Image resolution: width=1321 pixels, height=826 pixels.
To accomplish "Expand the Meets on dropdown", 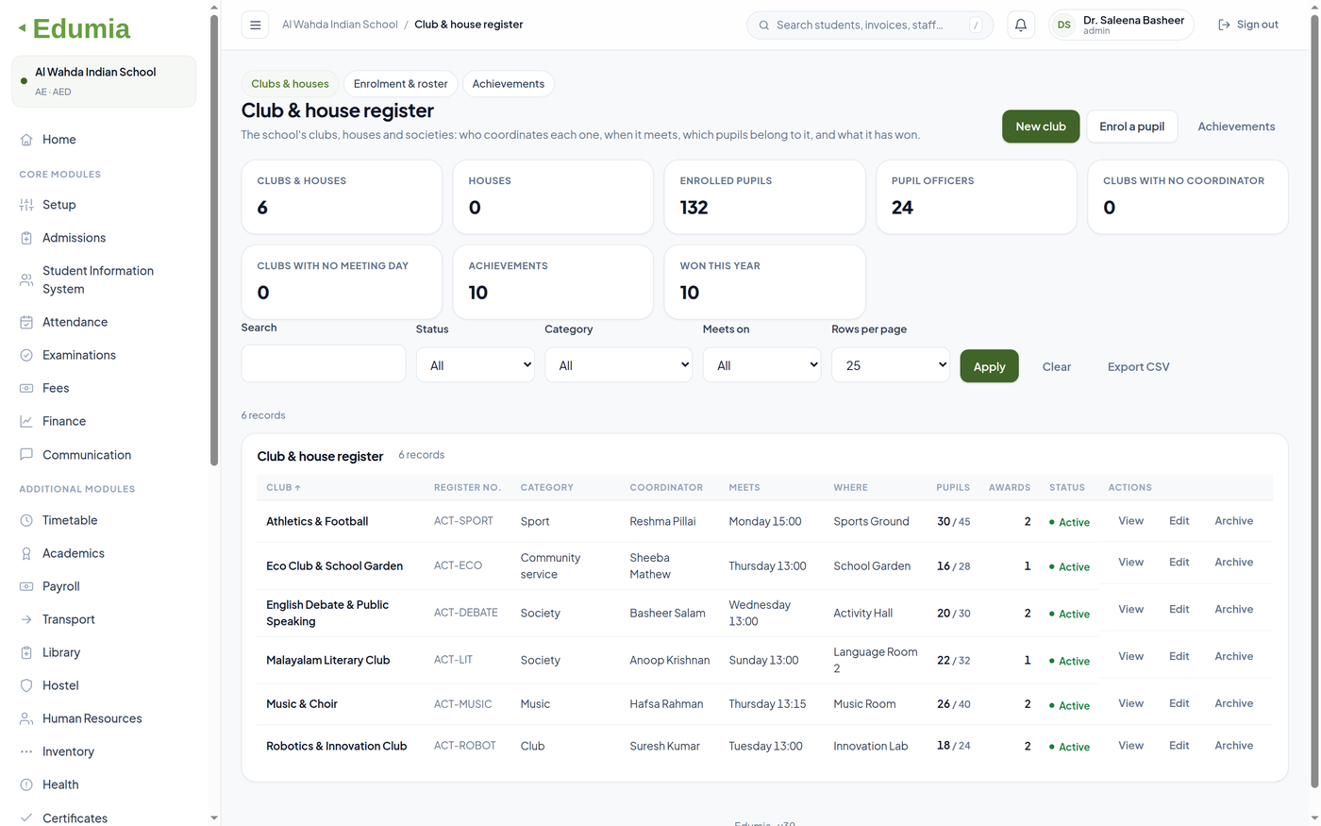I will 761,365.
